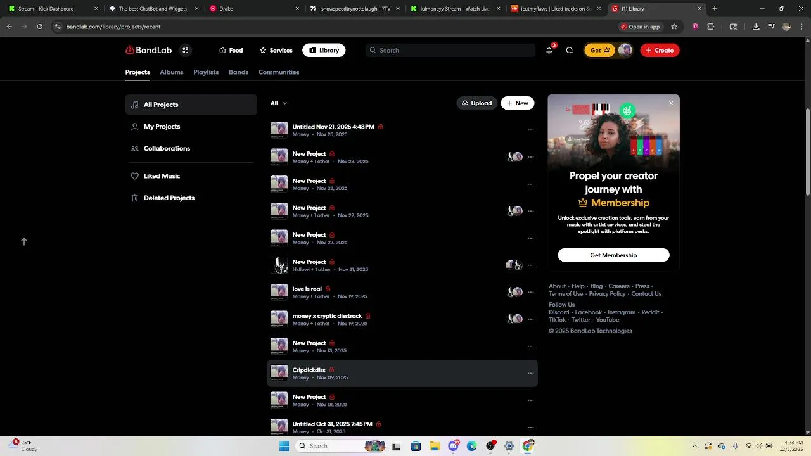Viewport: 811px width, 456px height.
Task: Bookmark page with star icon
Action: [x=674, y=27]
